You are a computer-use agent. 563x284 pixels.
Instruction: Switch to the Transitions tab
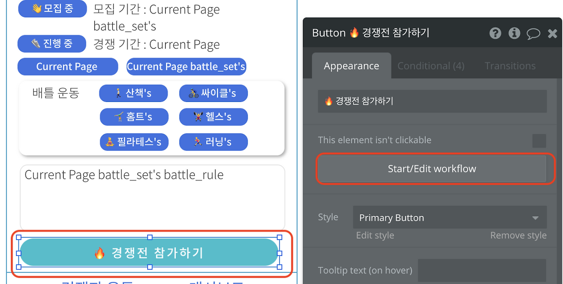[x=510, y=66]
